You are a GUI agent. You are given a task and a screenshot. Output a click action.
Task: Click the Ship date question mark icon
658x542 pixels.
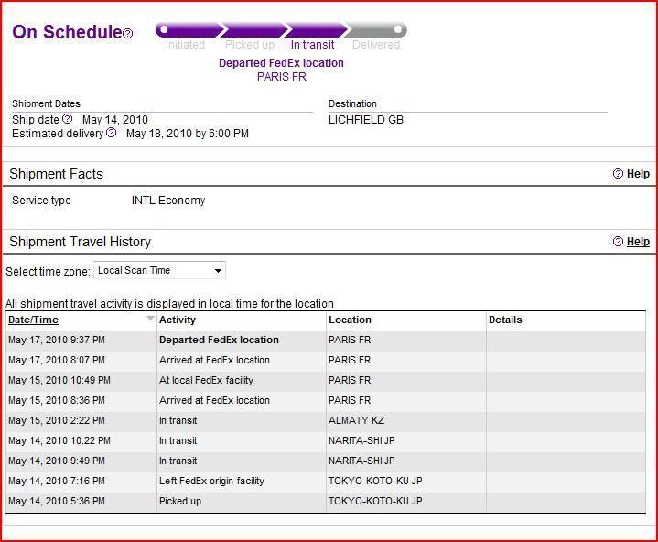coord(67,119)
